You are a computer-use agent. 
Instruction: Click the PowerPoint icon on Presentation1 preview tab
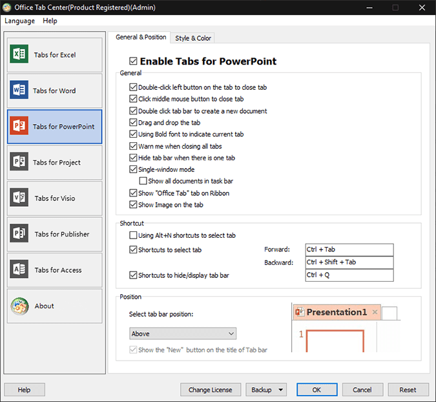[300, 312]
